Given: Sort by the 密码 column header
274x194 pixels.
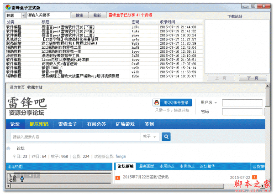Looking at the screenshot, I should [136, 22].
